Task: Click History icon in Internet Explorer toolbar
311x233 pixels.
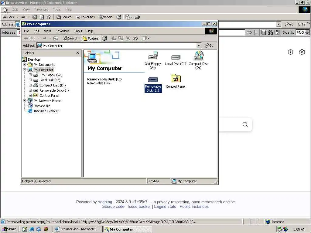Action: coord(119,17)
